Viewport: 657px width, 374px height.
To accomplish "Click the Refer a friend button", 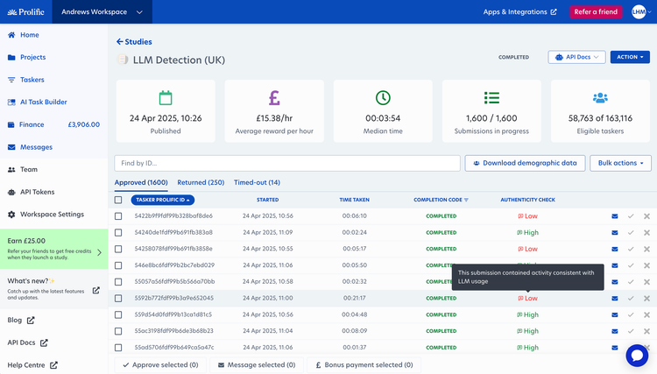I will (596, 11).
